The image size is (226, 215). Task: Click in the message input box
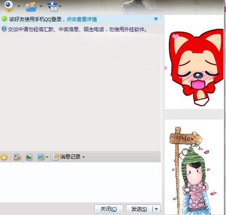80,182
